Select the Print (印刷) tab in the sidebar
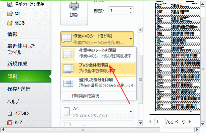The width and height of the screenshot is (206, 133). (x=26, y=76)
